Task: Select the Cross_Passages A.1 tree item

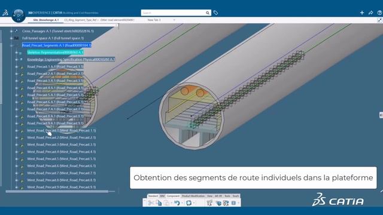Action: (x=58, y=31)
